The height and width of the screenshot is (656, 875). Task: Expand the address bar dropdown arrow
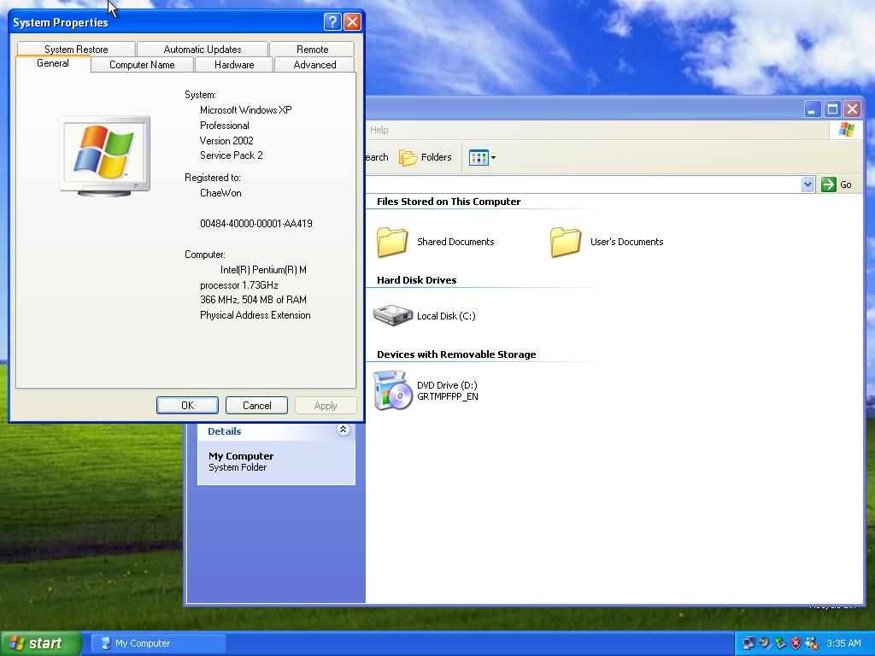click(x=807, y=184)
